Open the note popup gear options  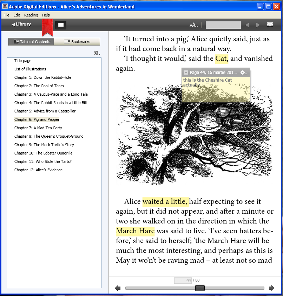point(243,73)
